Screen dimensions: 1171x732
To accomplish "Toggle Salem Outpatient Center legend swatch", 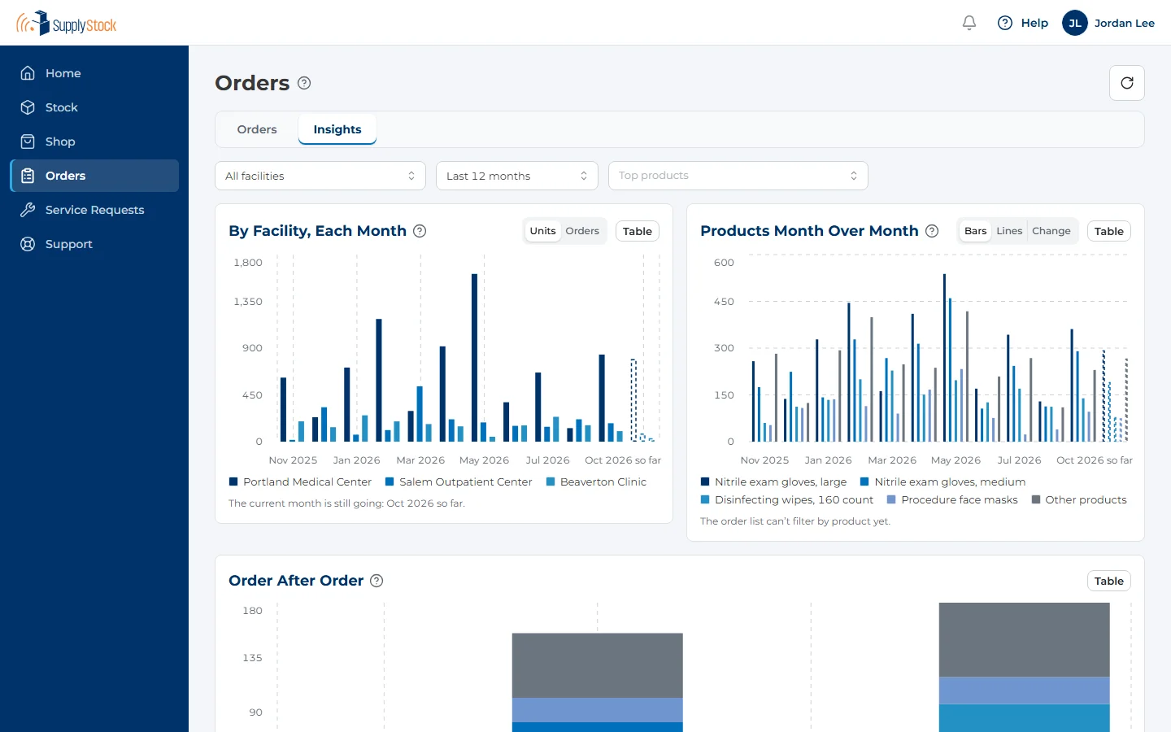I will click(x=390, y=481).
